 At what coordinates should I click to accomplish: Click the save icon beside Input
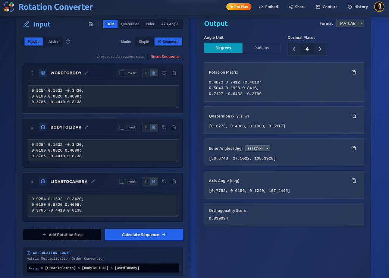(91, 24)
